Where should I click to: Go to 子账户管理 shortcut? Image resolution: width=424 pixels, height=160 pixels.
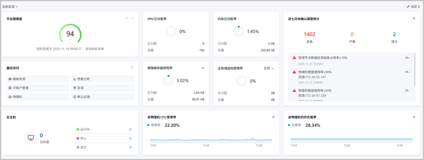click(20, 88)
